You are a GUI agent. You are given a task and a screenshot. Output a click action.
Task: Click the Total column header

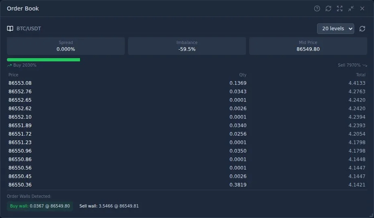click(361, 75)
